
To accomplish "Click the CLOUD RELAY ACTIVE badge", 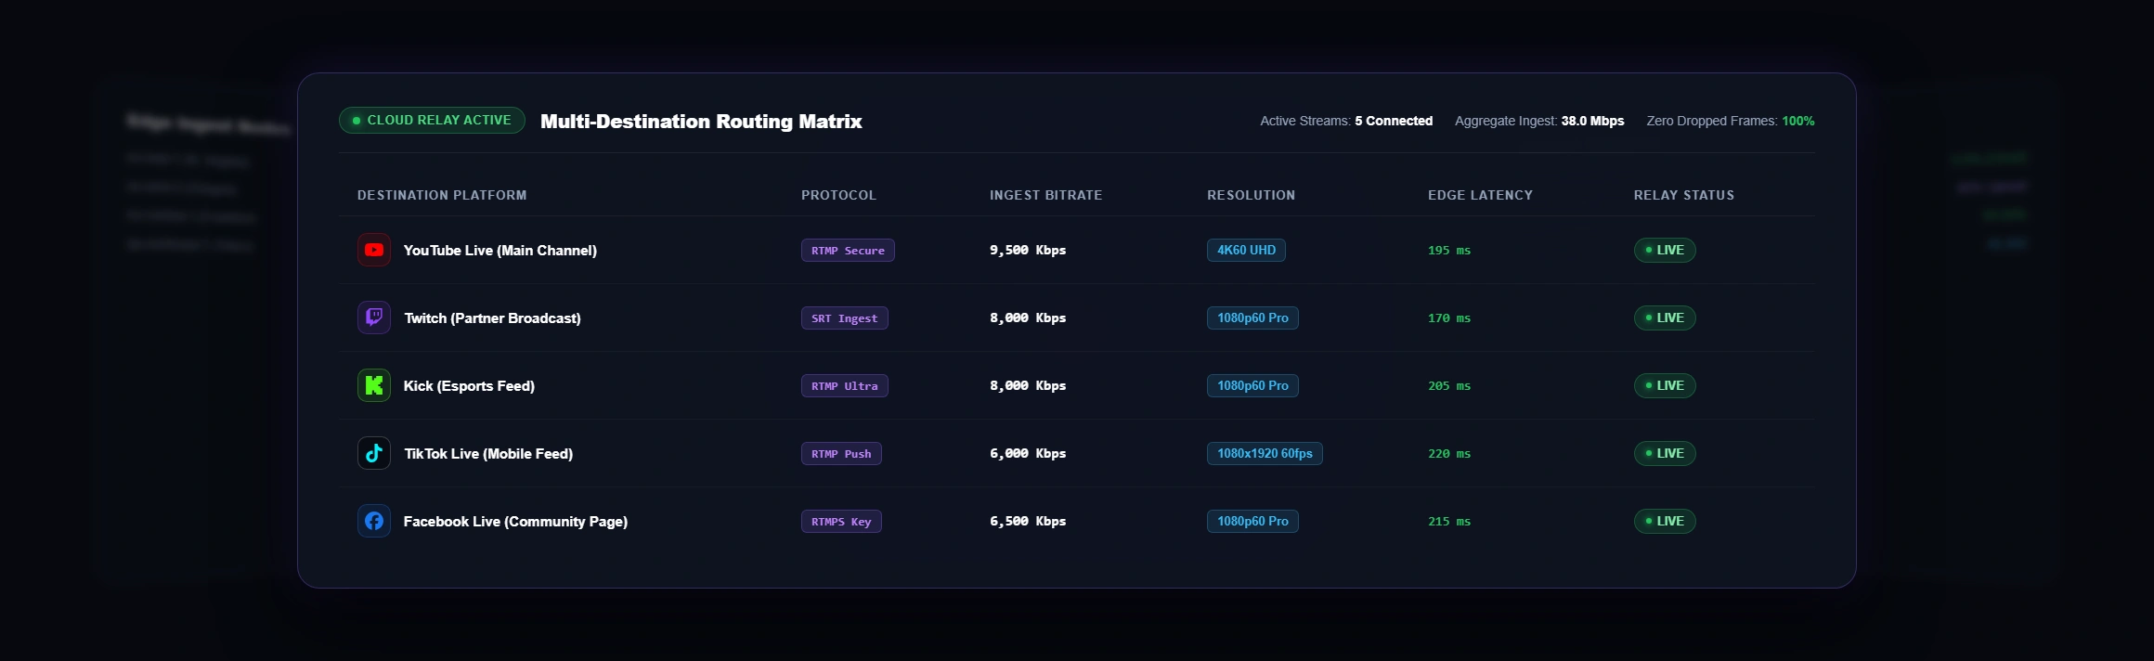I will point(432,120).
